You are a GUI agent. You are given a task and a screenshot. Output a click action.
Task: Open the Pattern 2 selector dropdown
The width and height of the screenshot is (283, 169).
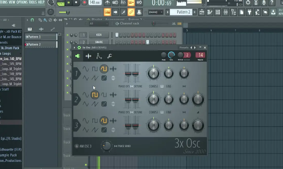[x=181, y=12]
